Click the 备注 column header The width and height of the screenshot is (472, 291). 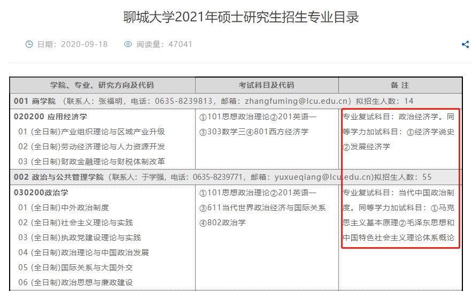(x=400, y=85)
